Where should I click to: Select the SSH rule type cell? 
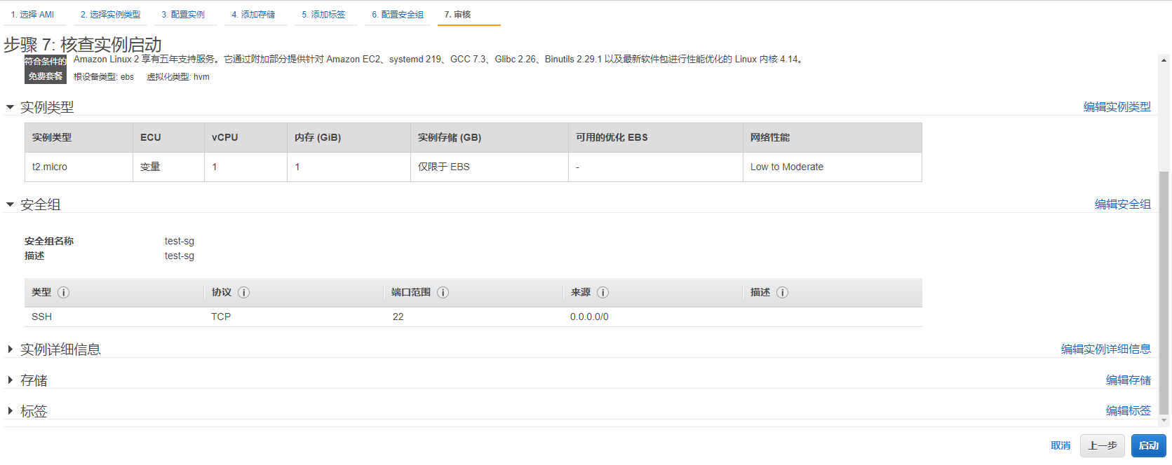(x=41, y=317)
